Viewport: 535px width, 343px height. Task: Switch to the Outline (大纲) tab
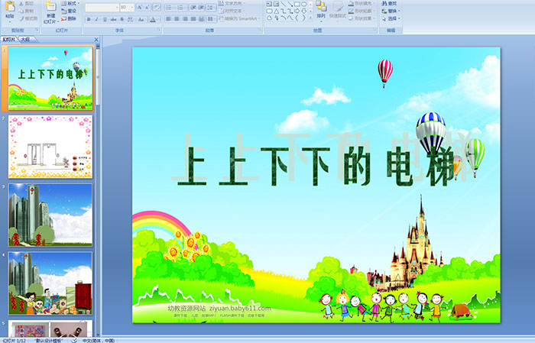26,39
